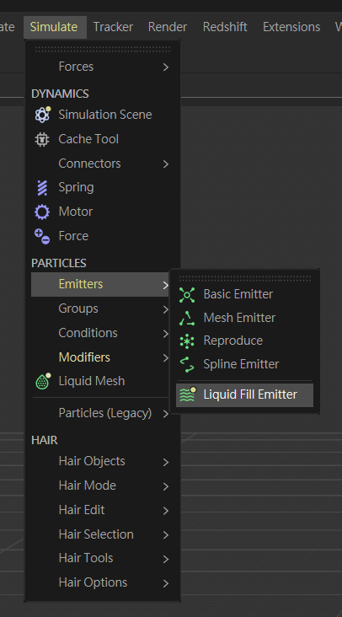342x617 pixels.
Task: Click the Spline Emitter curve icon
Action: (187, 364)
